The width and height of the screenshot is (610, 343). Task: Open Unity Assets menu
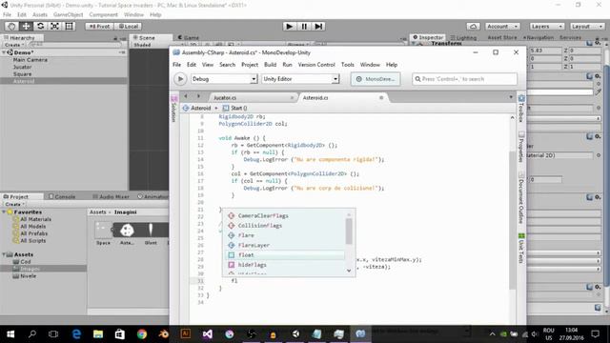[x=40, y=15]
